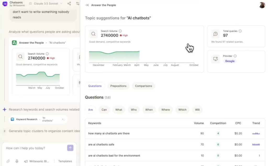This screenshot has width=268, height=166.
Task: Open the settings sliders icon
Action: click(x=77, y=4)
